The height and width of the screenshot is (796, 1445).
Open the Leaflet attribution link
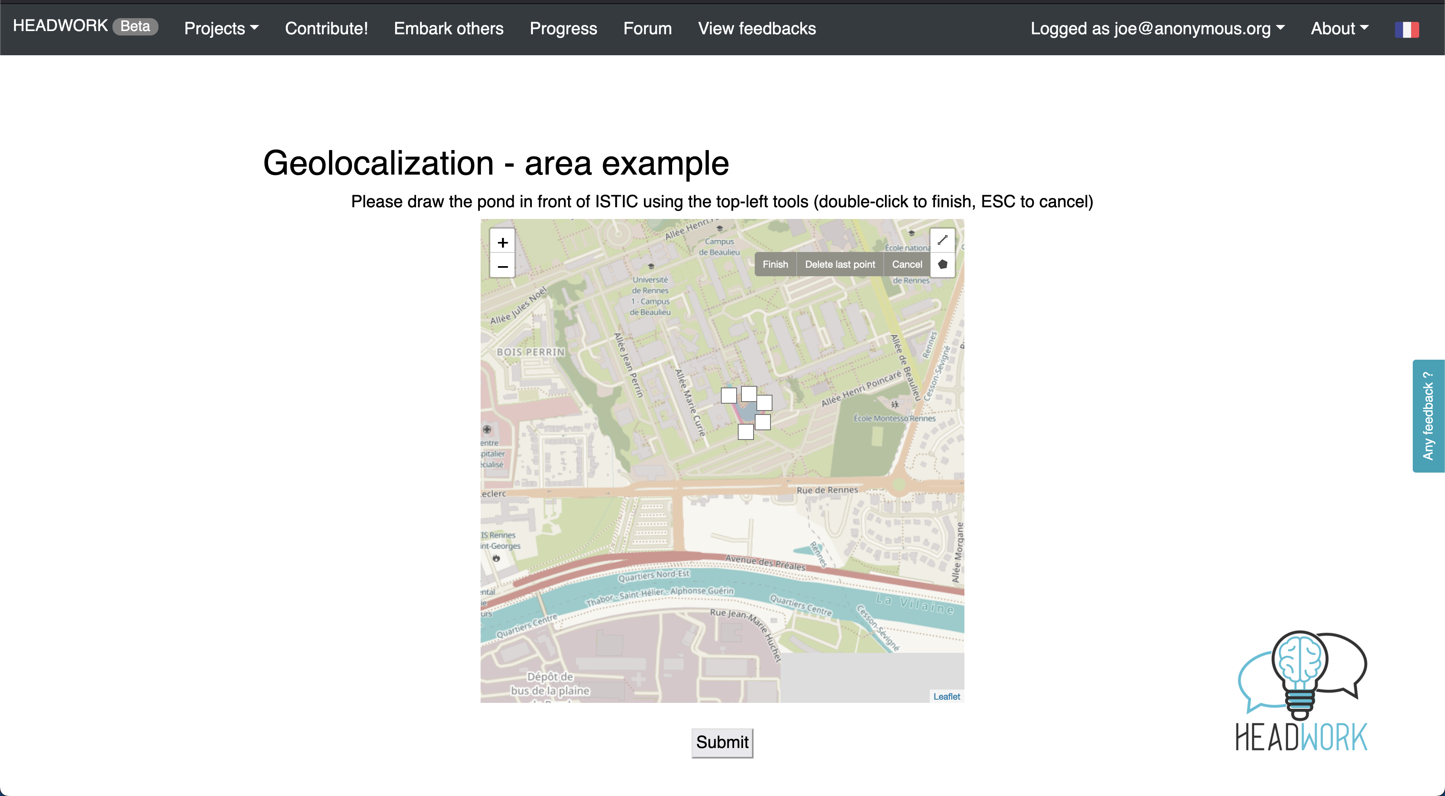click(x=946, y=696)
